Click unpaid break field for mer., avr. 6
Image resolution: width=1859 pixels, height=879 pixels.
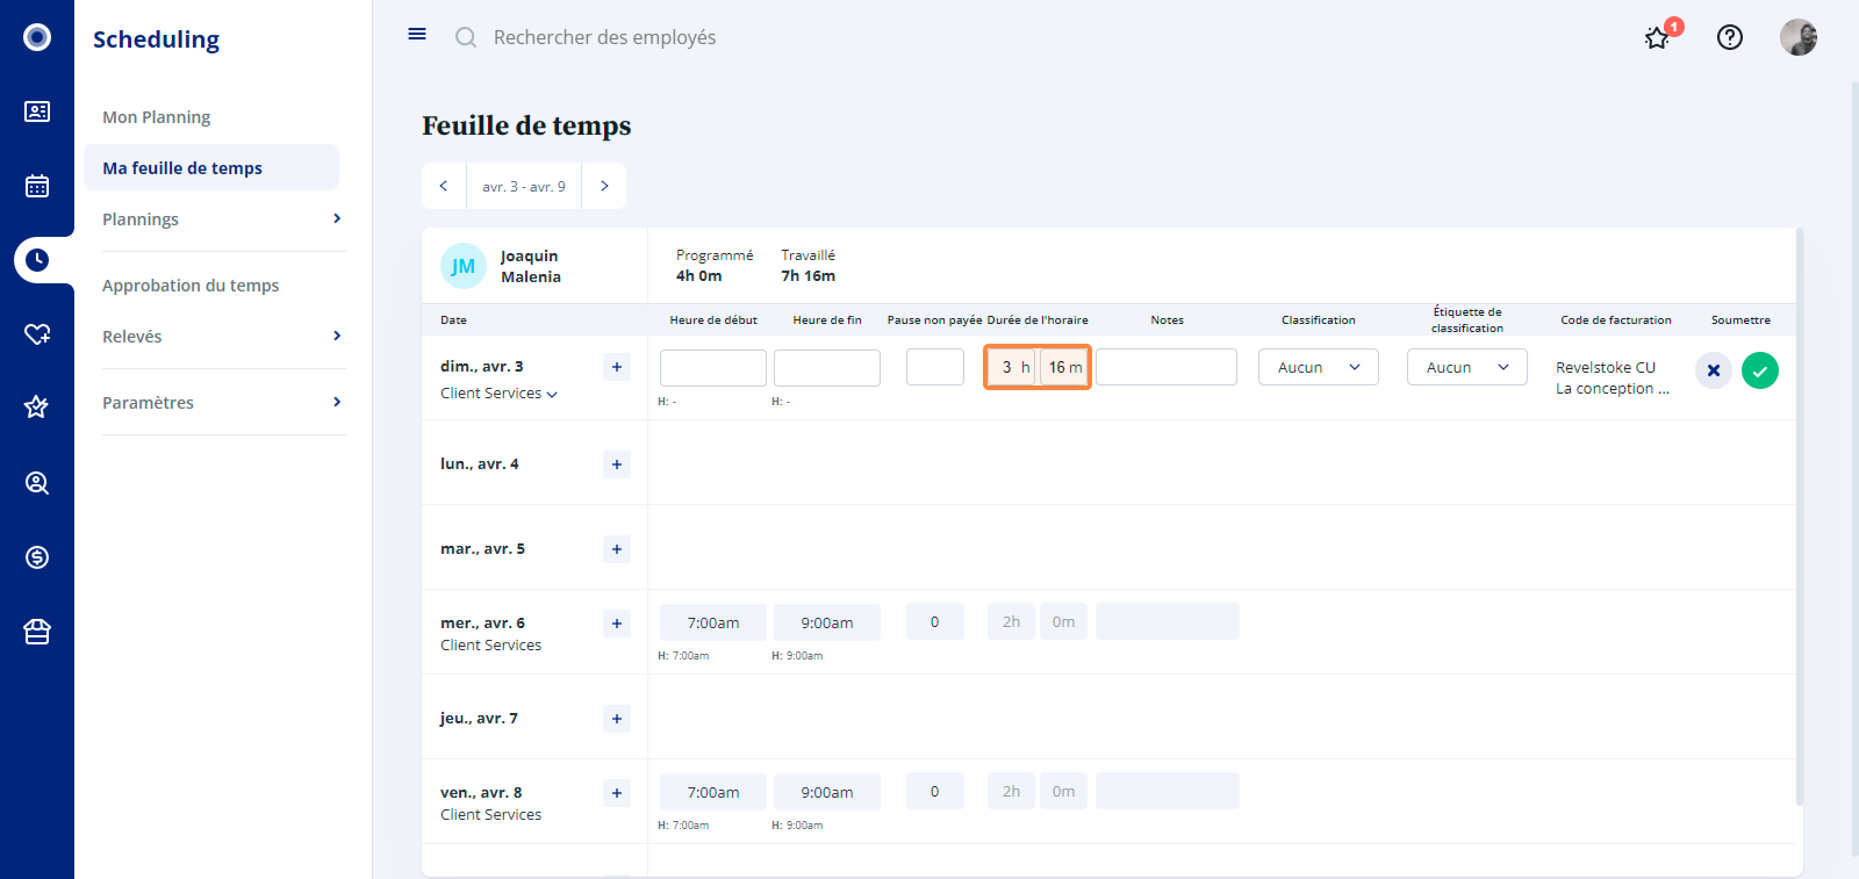point(935,622)
